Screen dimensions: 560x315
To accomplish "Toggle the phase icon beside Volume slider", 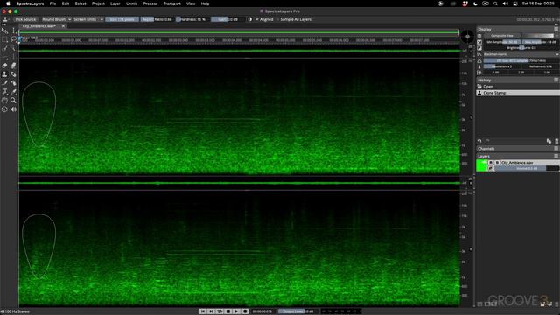I will [491, 168].
